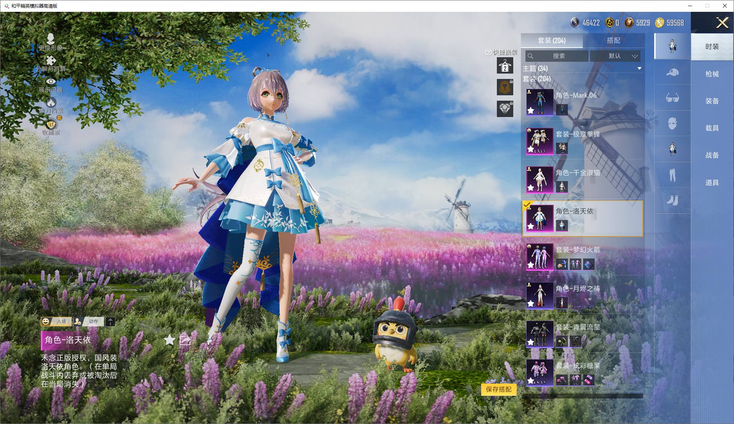
Task: Select the clothing category icon above pants
Action: pos(673,149)
